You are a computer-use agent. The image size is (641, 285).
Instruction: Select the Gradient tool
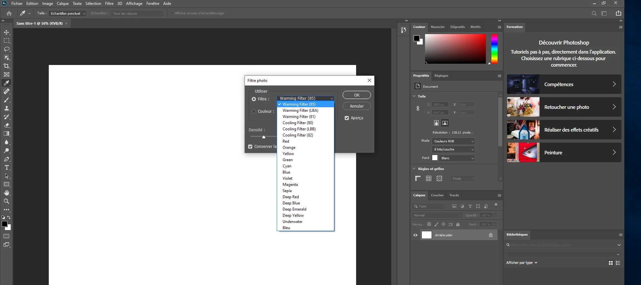click(7, 134)
